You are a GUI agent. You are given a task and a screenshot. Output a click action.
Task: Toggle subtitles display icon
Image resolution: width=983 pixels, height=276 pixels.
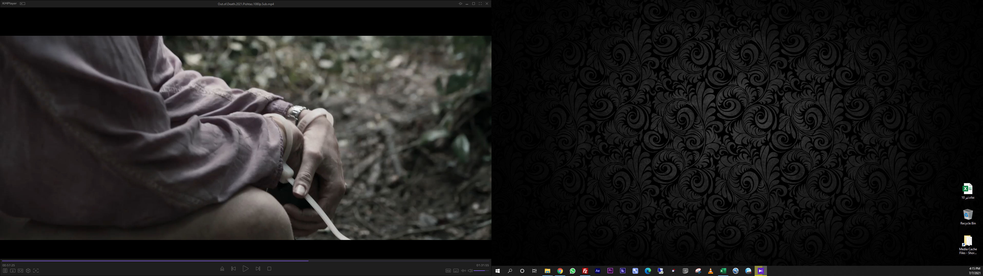[456, 271]
